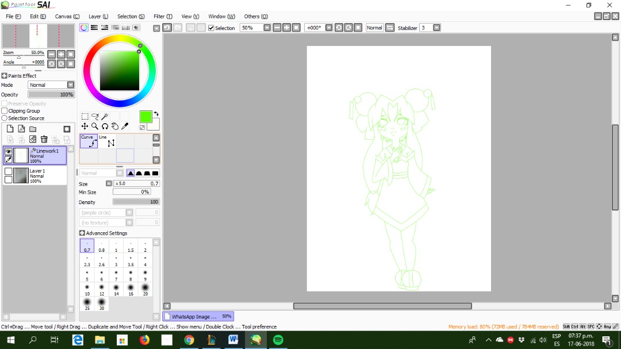Select the Selection Source radio button
Screen dimensions: 621x349
[x=5, y=118]
